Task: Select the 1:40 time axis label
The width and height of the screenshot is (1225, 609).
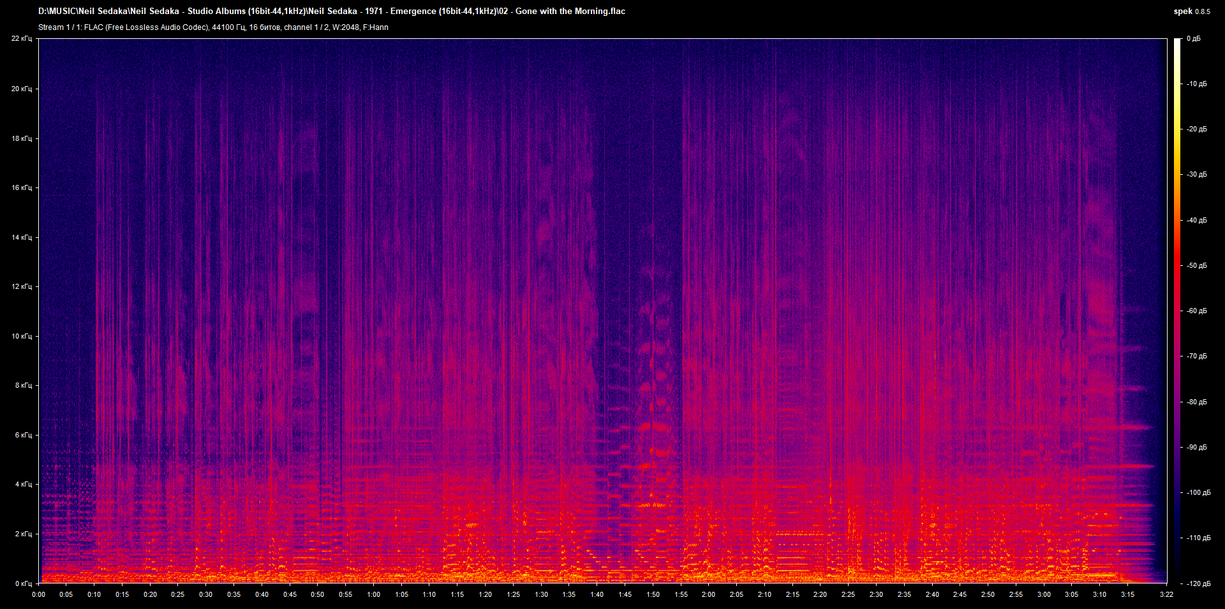Action: [597, 595]
